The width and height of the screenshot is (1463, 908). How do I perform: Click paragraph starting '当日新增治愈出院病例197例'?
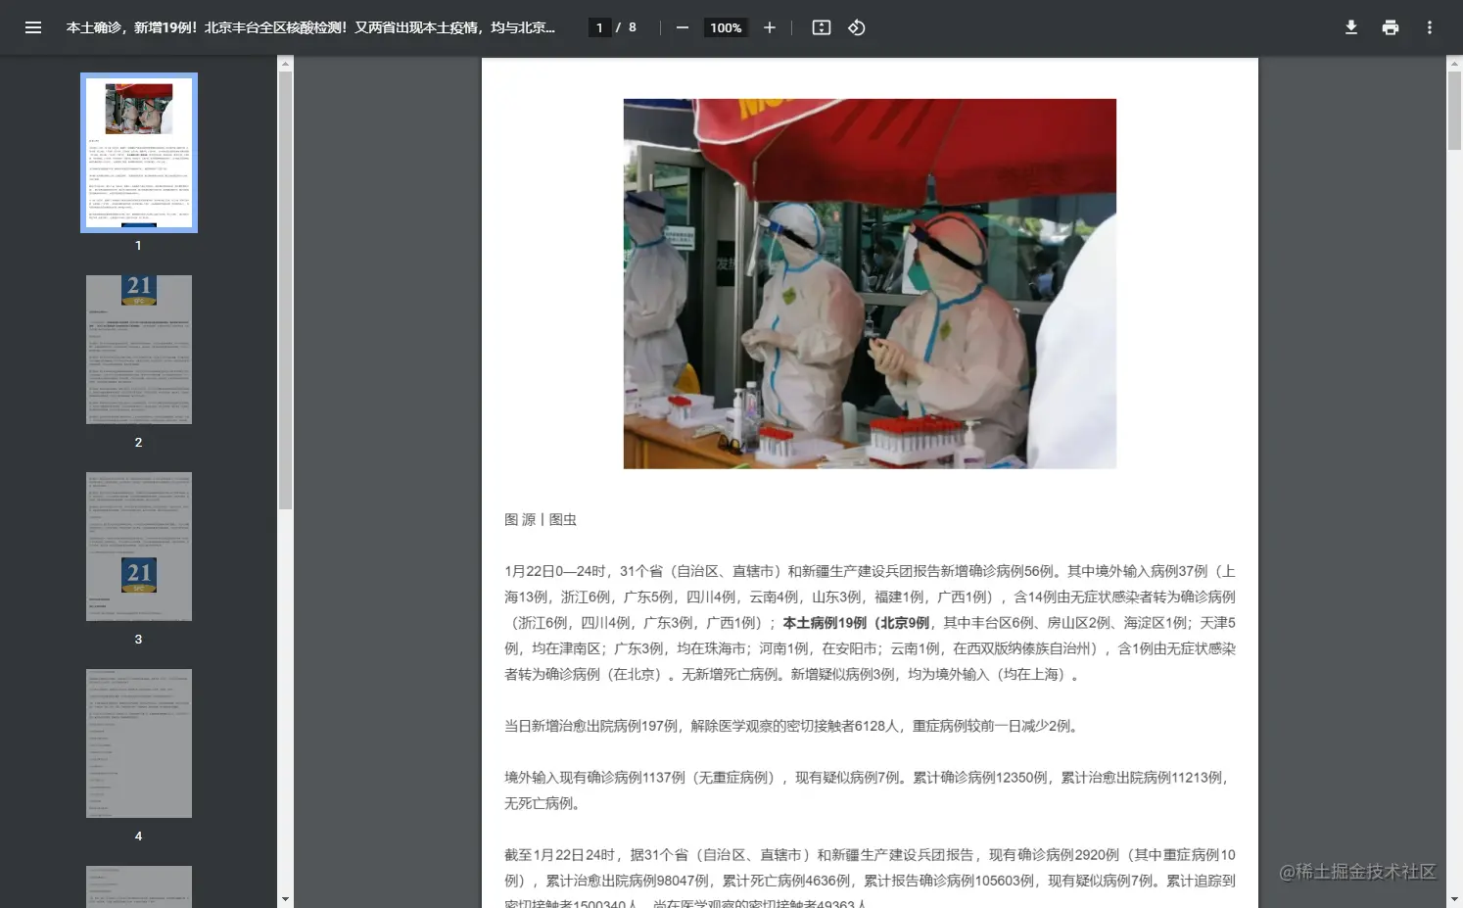pyautogui.click(x=793, y=726)
